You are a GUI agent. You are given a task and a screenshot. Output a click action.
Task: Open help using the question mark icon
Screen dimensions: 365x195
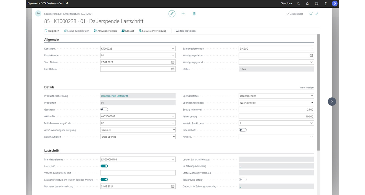tap(325, 4)
